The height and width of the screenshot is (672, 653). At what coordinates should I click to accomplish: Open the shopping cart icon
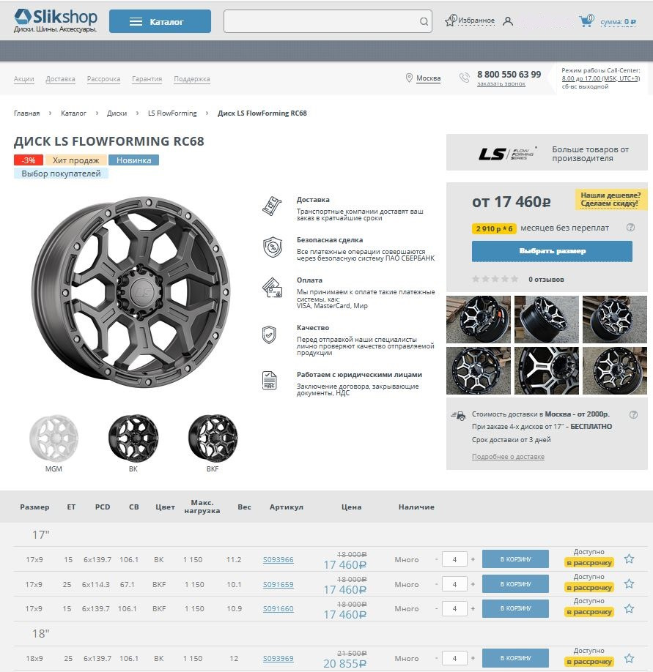(585, 21)
